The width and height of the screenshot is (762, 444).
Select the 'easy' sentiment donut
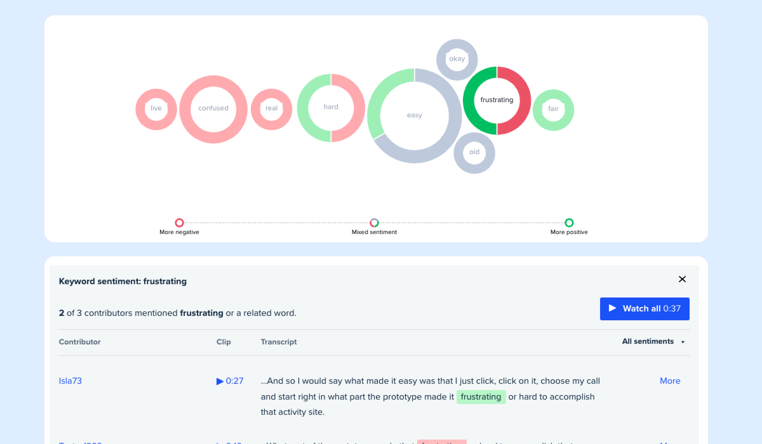click(x=414, y=115)
